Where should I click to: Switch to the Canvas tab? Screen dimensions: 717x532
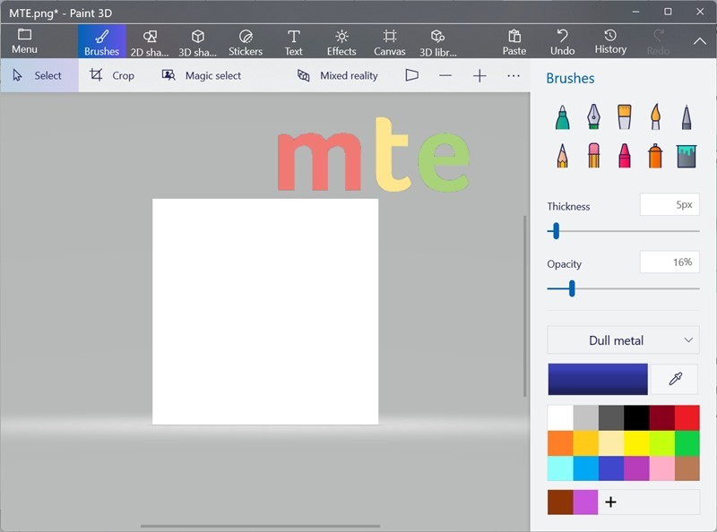390,41
